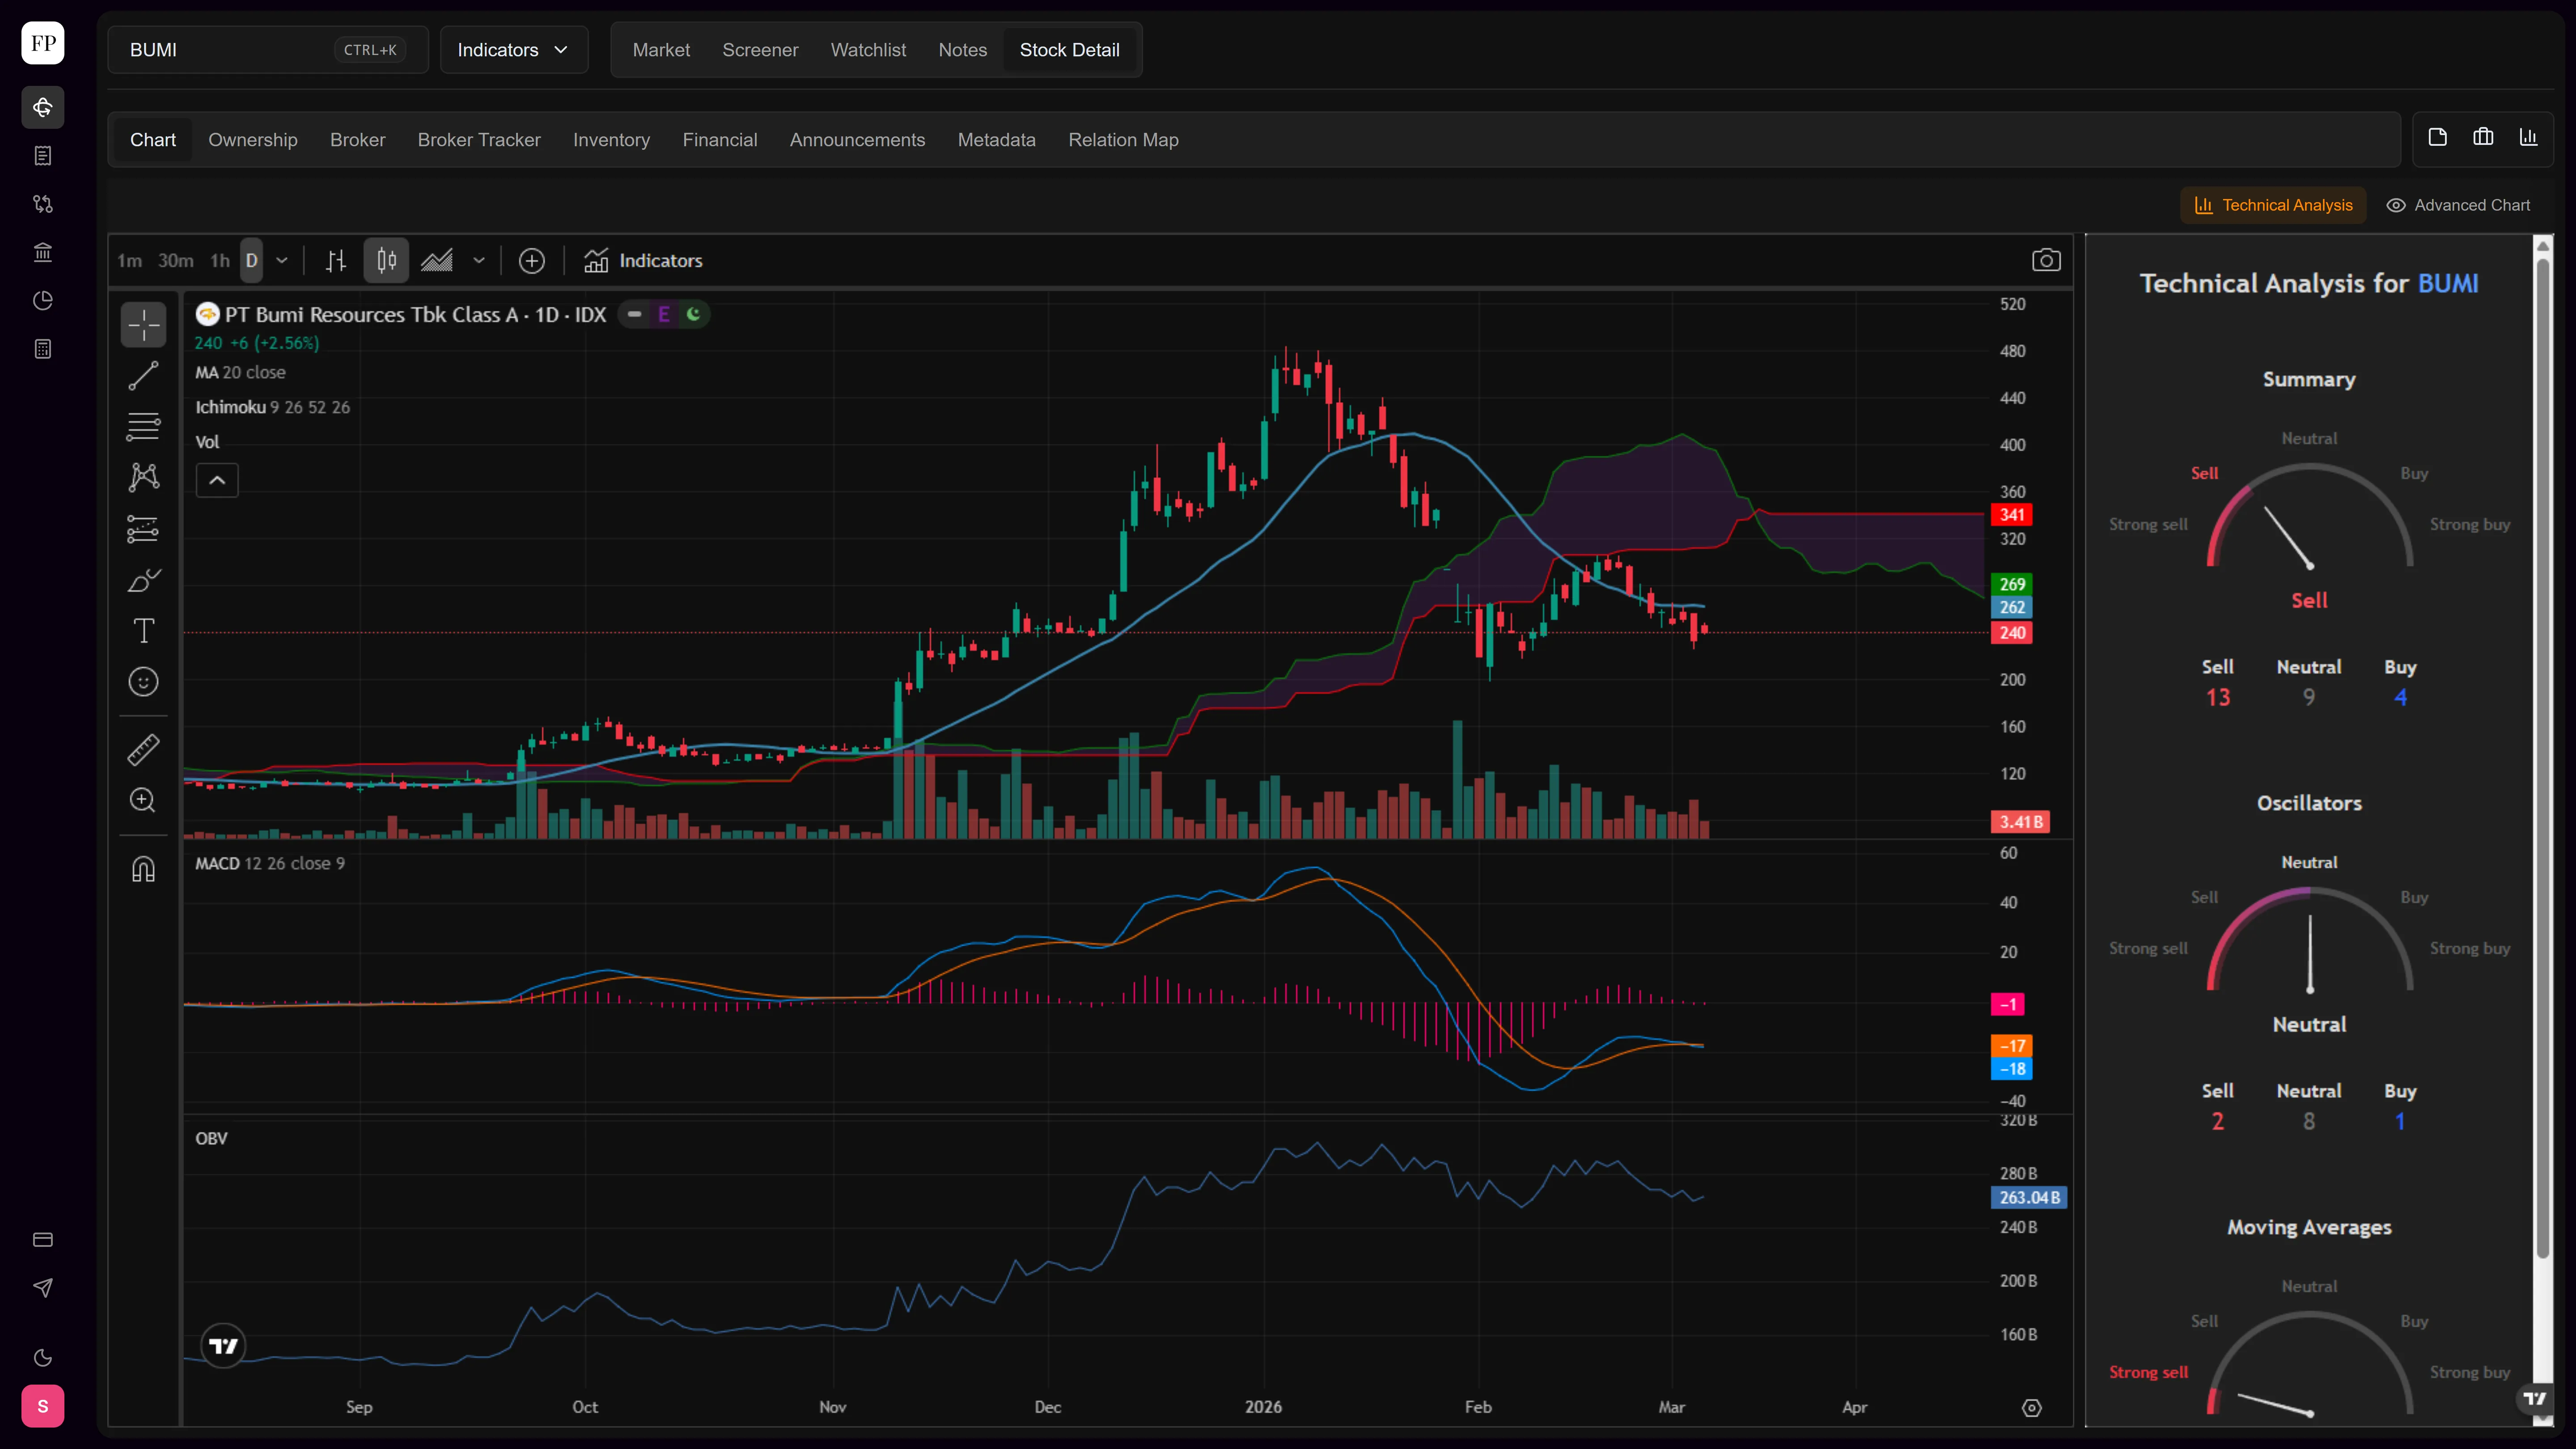Click the FP logo home icon

43,43
